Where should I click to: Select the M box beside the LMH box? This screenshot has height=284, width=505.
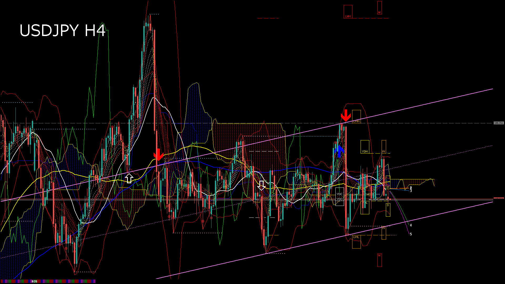[x=380, y=8]
